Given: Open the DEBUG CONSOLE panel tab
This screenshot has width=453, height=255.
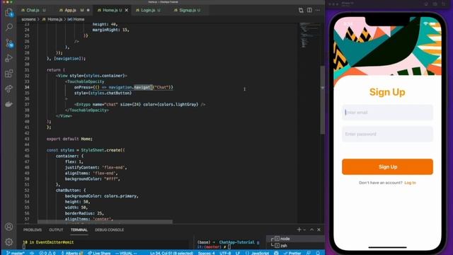Looking at the screenshot, I should 109,229.
